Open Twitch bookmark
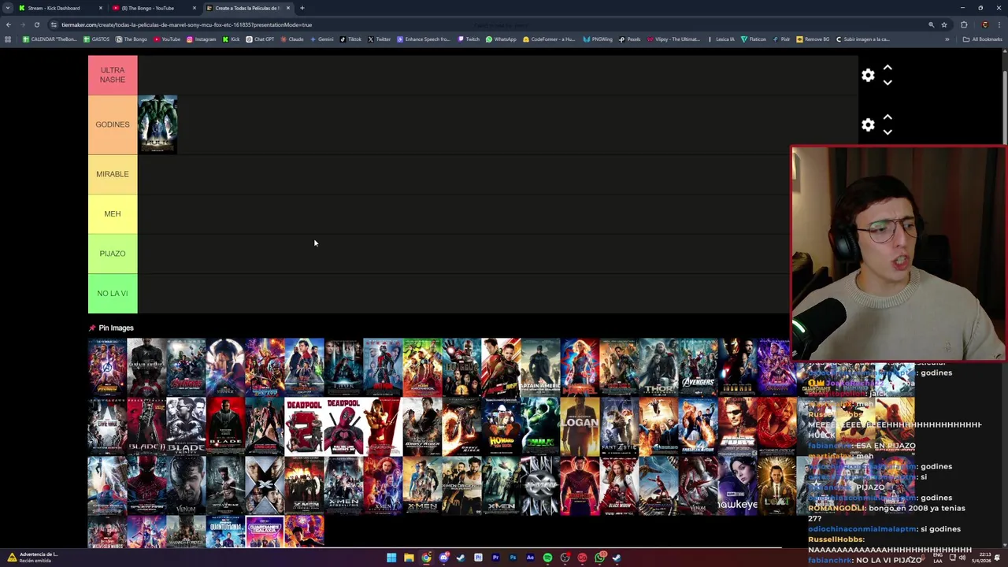The height and width of the screenshot is (567, 1008). coord(469,39)
